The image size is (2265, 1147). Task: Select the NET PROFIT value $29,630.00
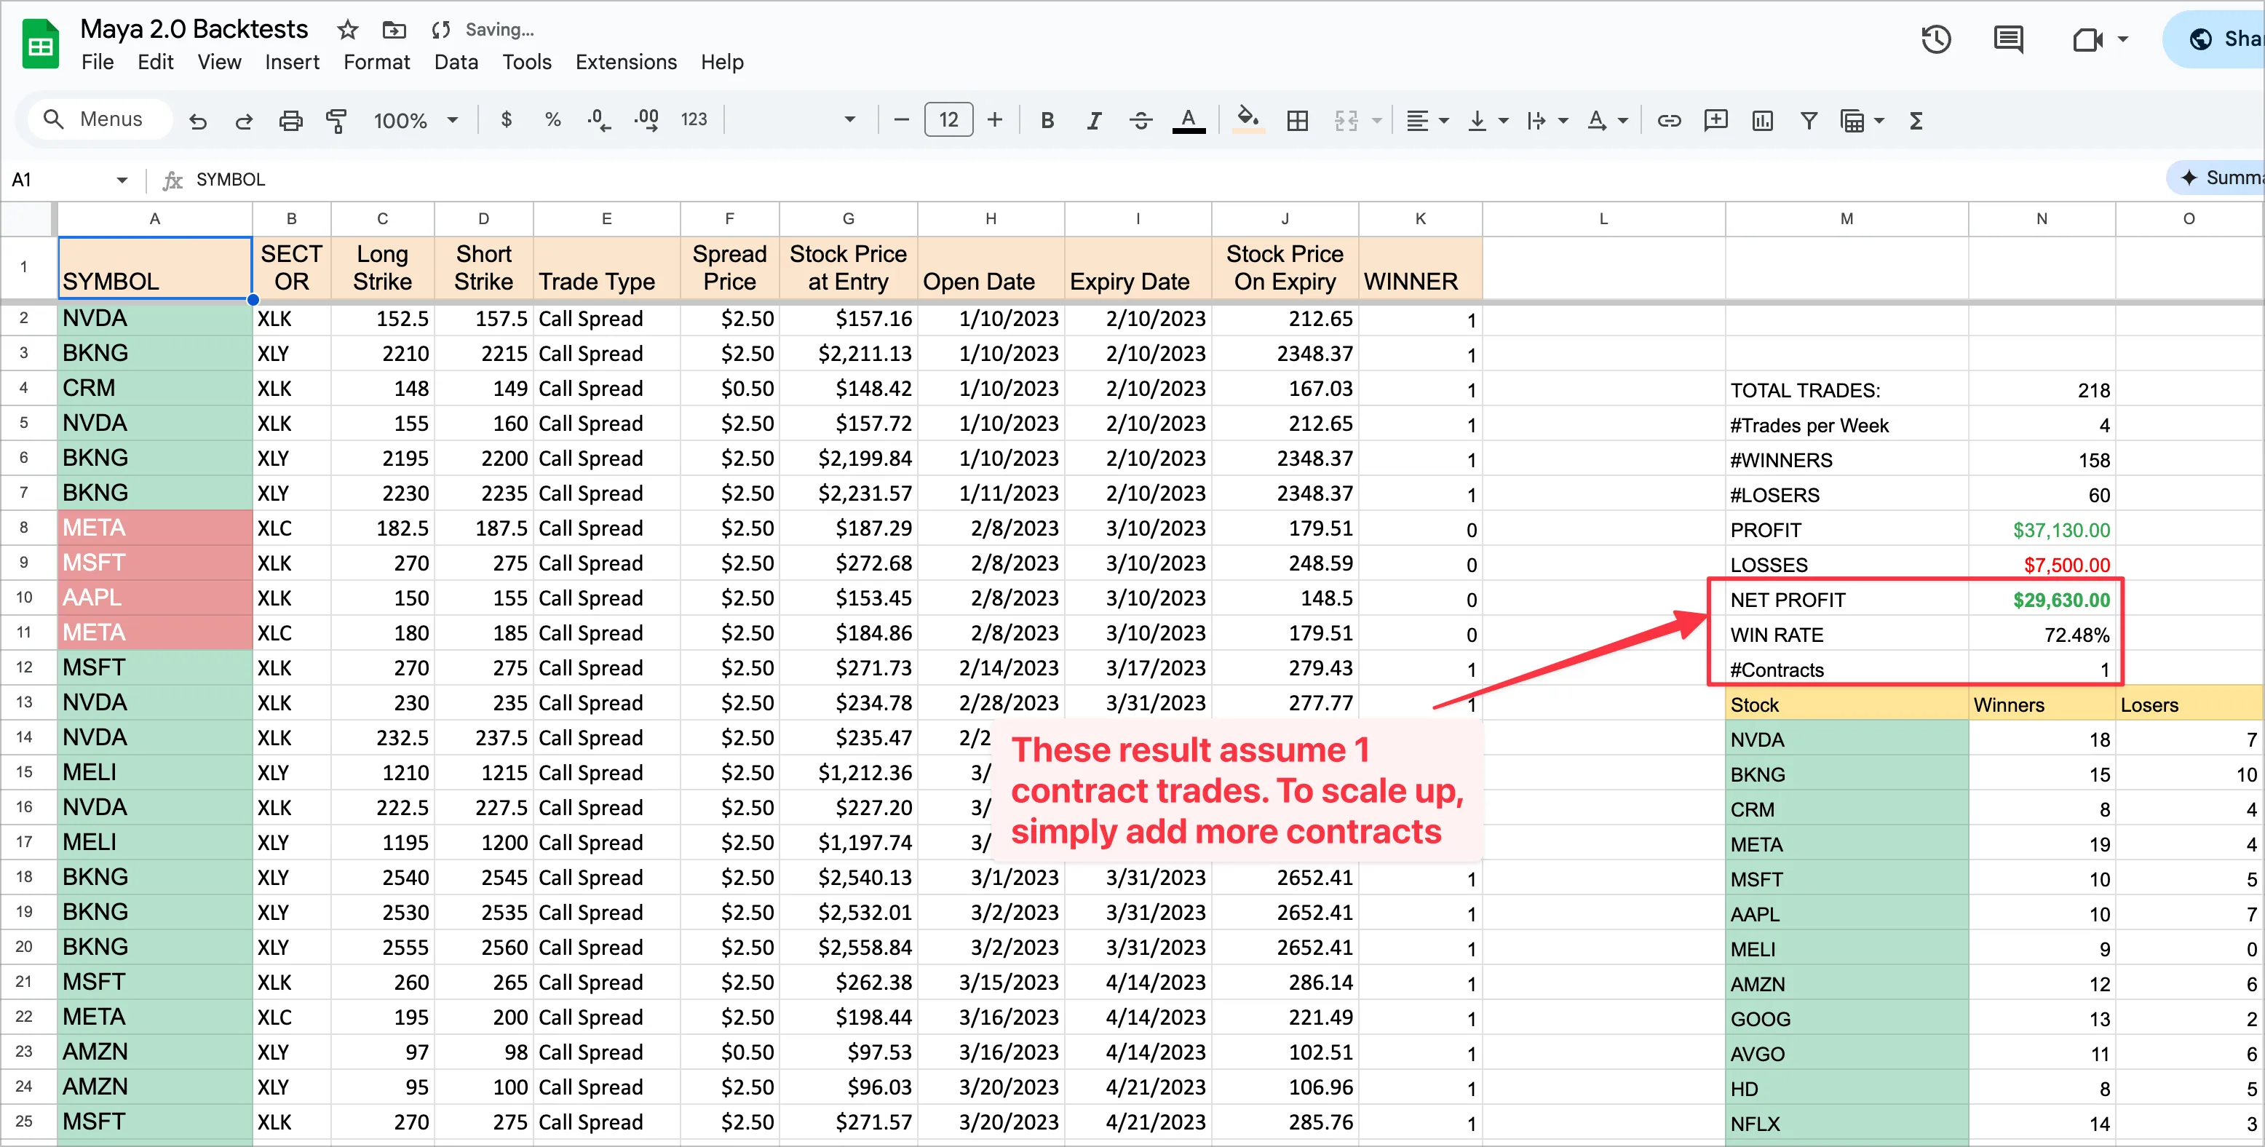click(x=2041, y=600)
